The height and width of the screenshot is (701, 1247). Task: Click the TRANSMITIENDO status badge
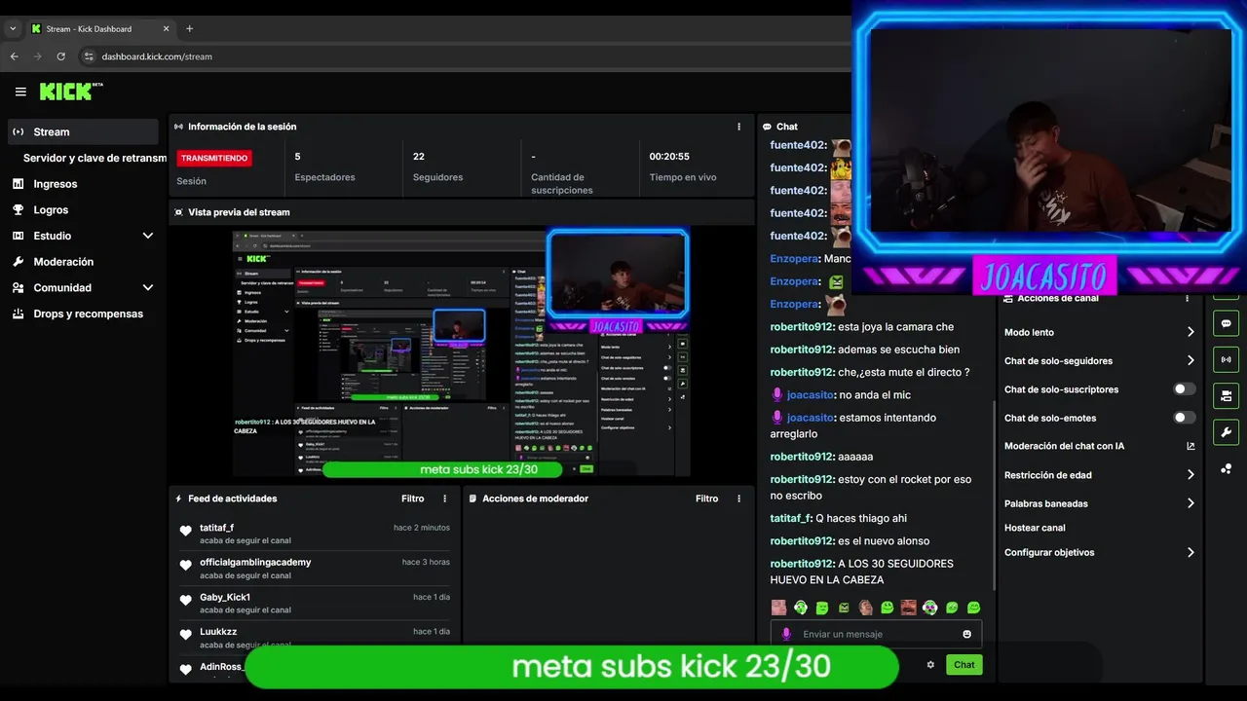pos(214,158)
